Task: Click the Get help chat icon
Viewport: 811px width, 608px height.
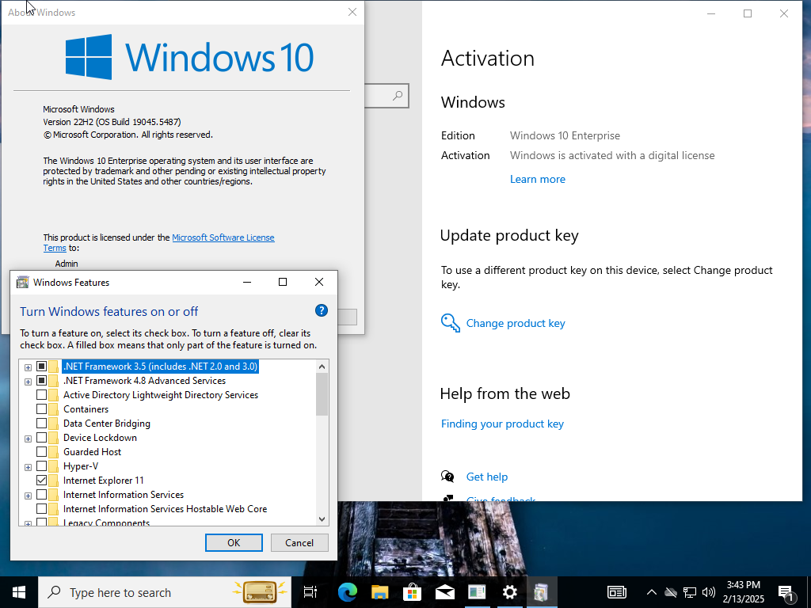Action: 447,476
